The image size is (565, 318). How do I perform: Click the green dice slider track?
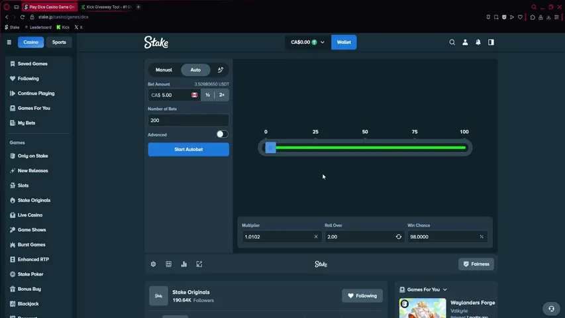[370, 148]
